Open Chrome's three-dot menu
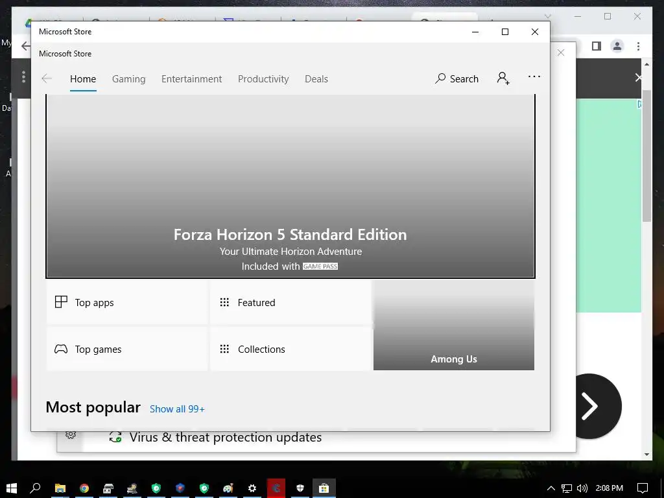 tap(638, 46)
